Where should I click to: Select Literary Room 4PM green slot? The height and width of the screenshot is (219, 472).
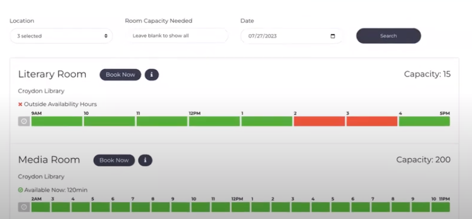[x=425, y=121]
